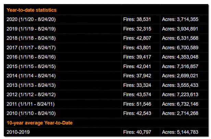The image size is (211, 139).
Task: Select the 2019 date range row label
Action: pyautogui.click(x=31, y=29)
